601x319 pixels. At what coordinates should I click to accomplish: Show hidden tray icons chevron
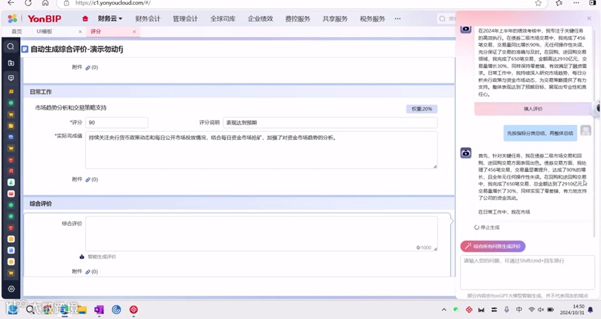tap(444, 309)
